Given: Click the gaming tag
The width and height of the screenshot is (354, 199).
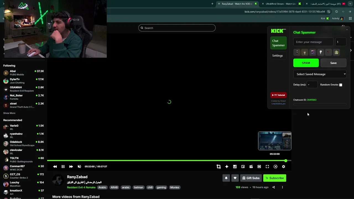Looking at the screenshot, I should [x=161, y=187].
